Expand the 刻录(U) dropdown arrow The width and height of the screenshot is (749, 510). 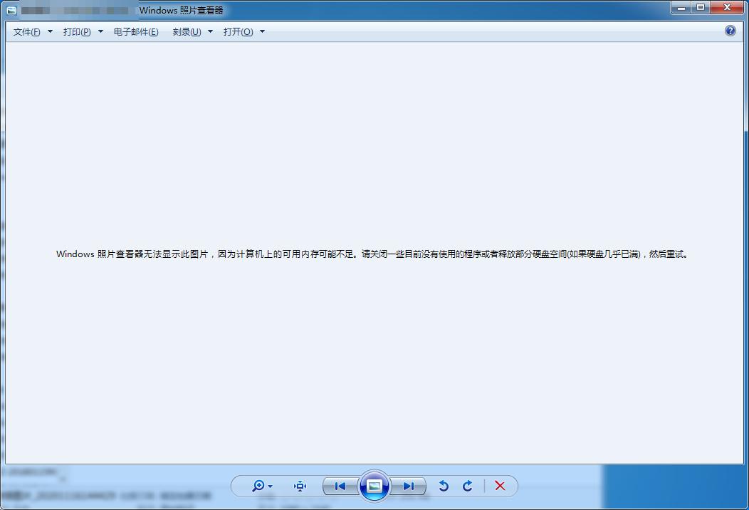[x=210, y=31]
